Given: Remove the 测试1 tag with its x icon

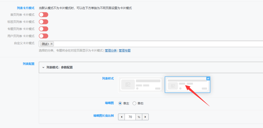Looking at the screenshot, I should [x=52, y=44].
